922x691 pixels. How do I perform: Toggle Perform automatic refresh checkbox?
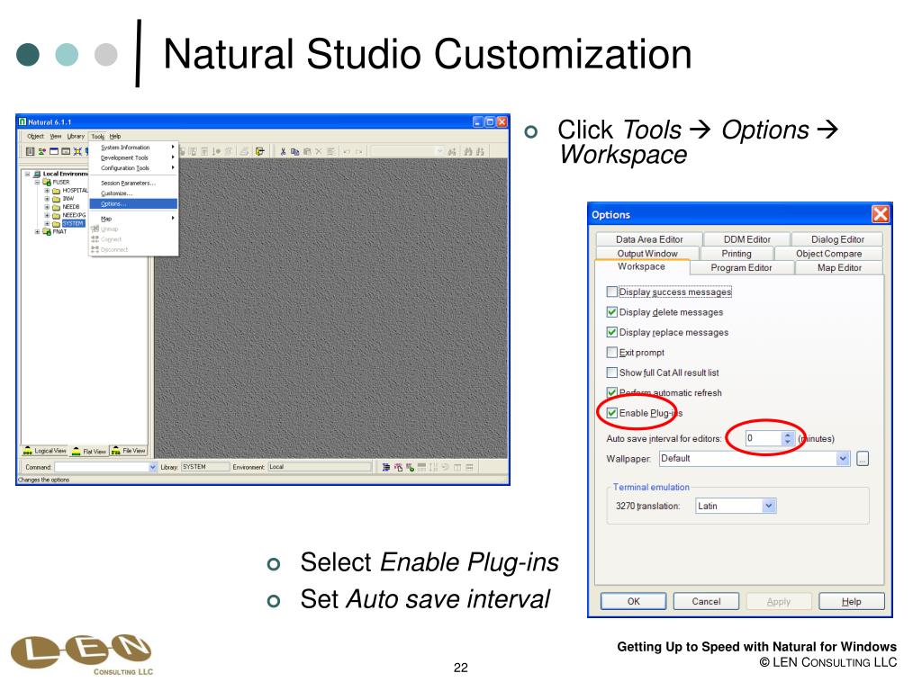[x=611, y=392]
